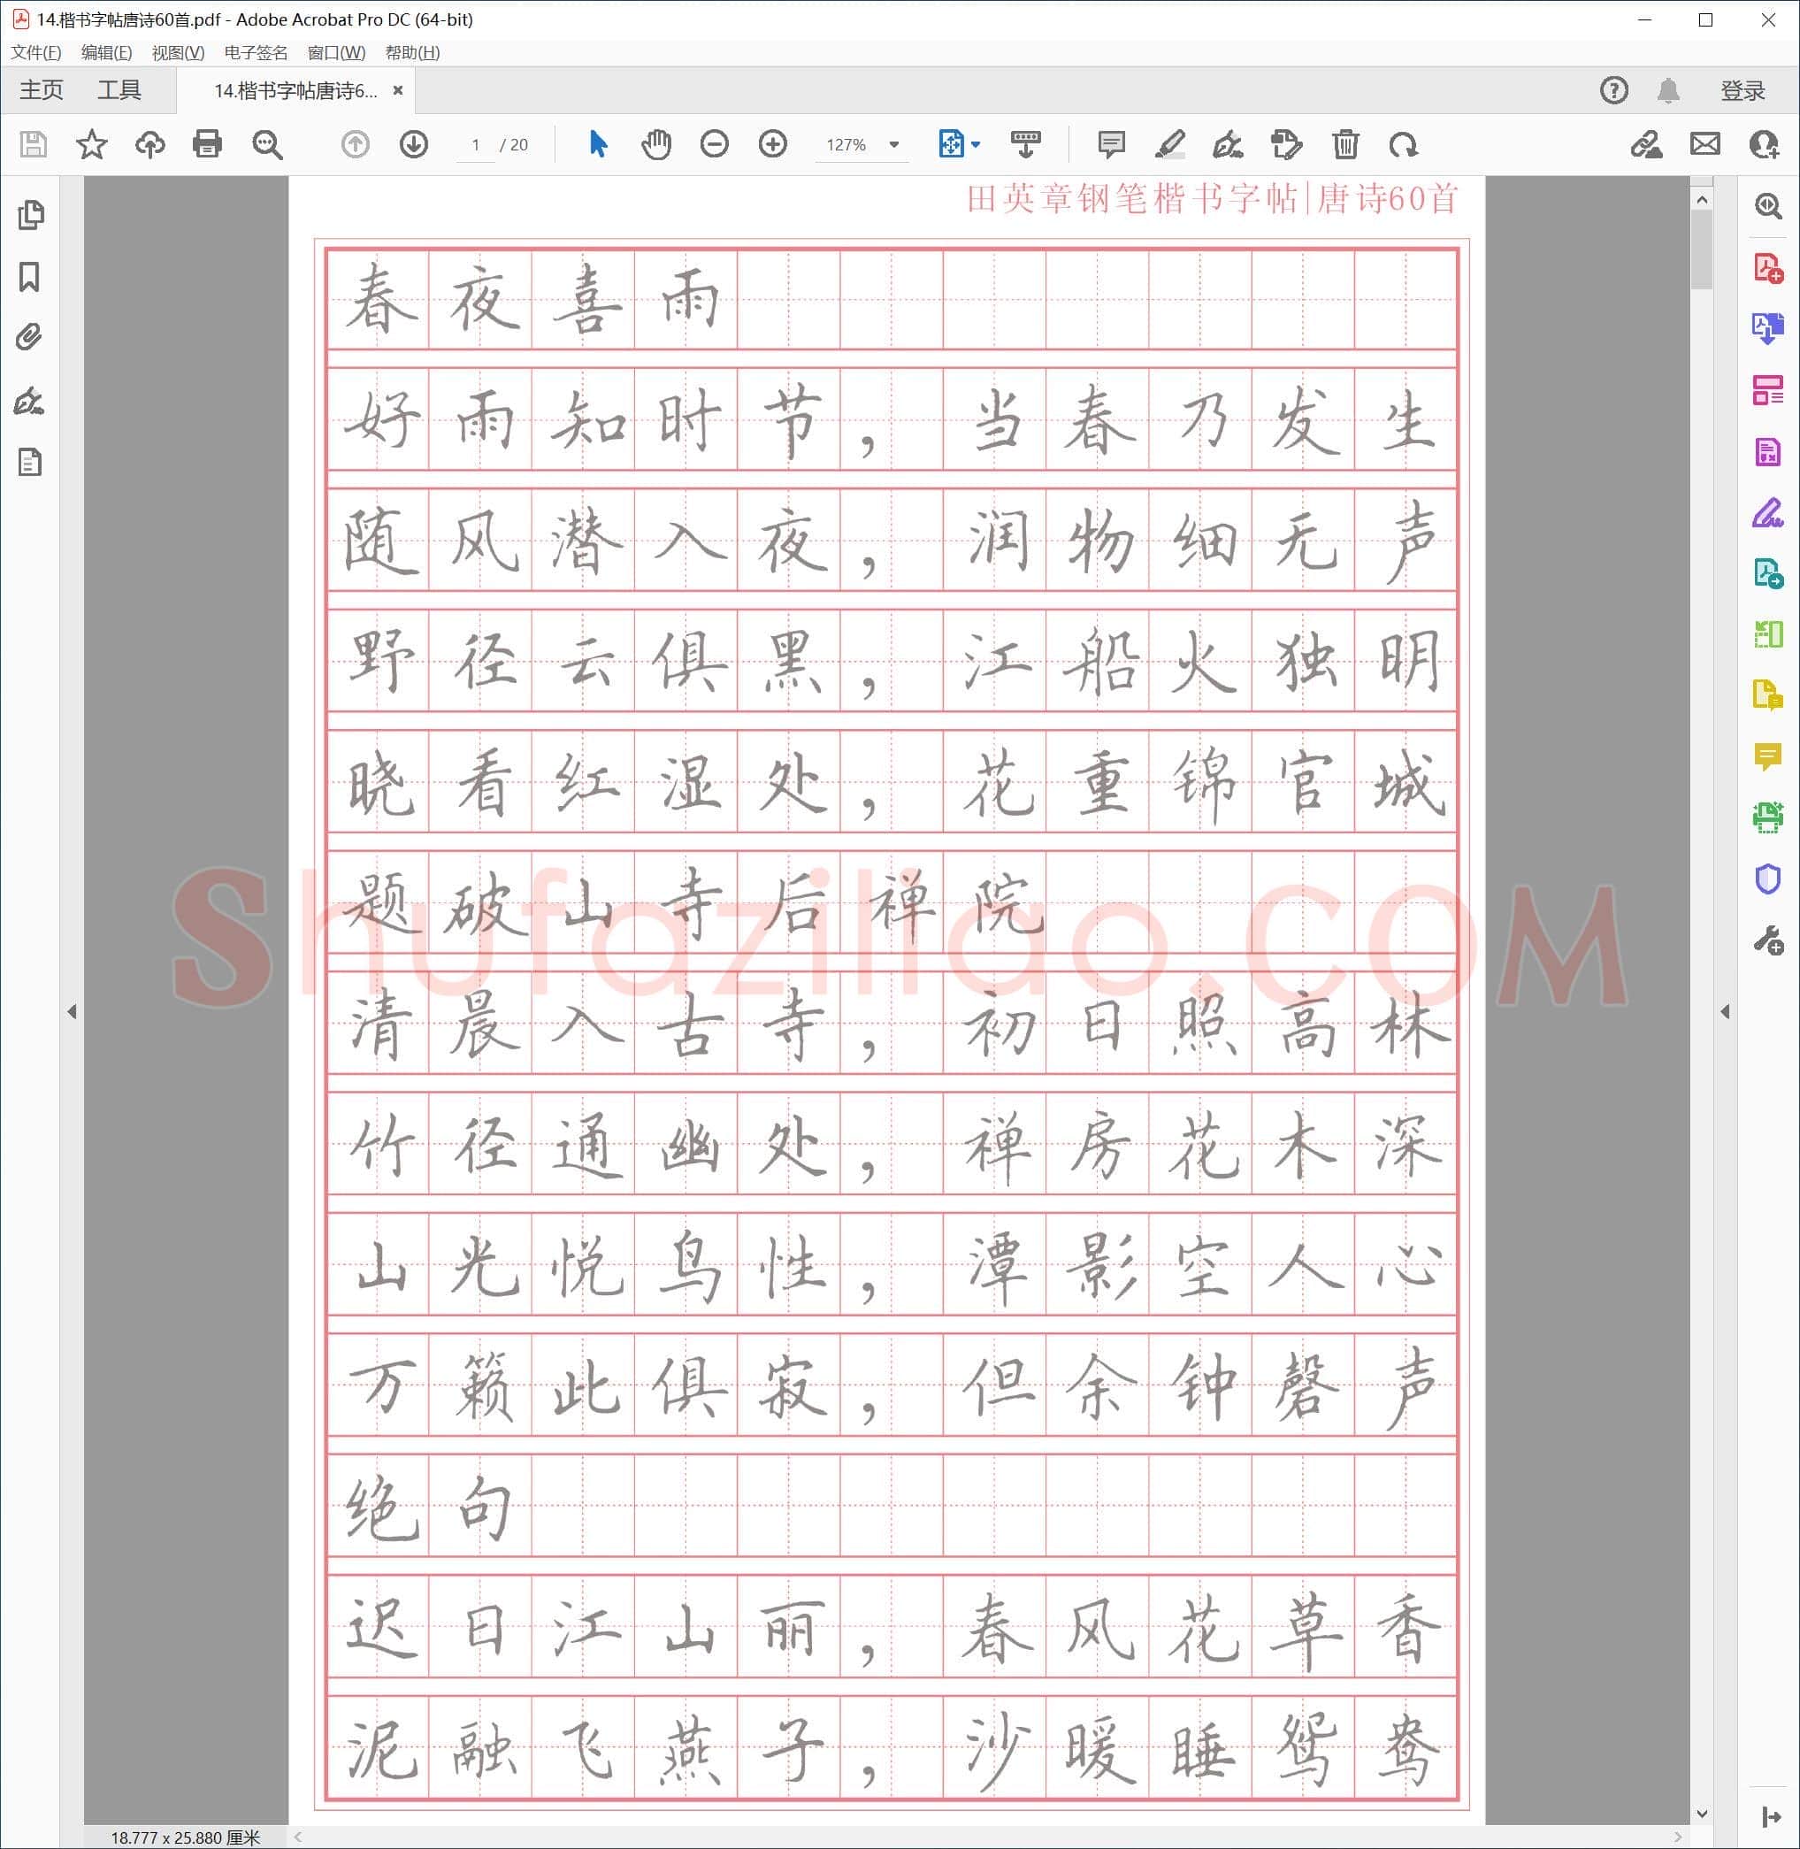Open the search tools magnifier in right pane
The image size is (1800, 1849).
tap(1768, 205)
